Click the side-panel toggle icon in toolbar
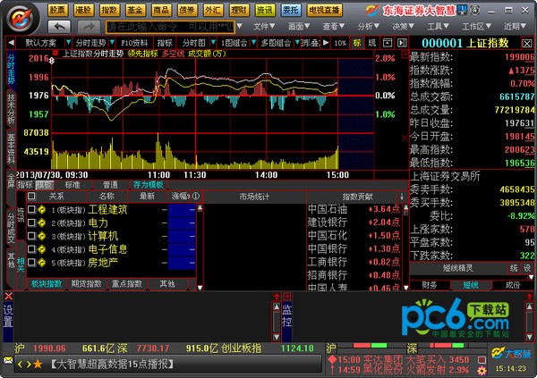The width and height of the screenshot is (537, 378). click(402, 43)
